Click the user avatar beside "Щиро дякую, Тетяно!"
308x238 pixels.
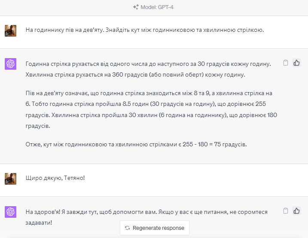click(x=10, y=179)
